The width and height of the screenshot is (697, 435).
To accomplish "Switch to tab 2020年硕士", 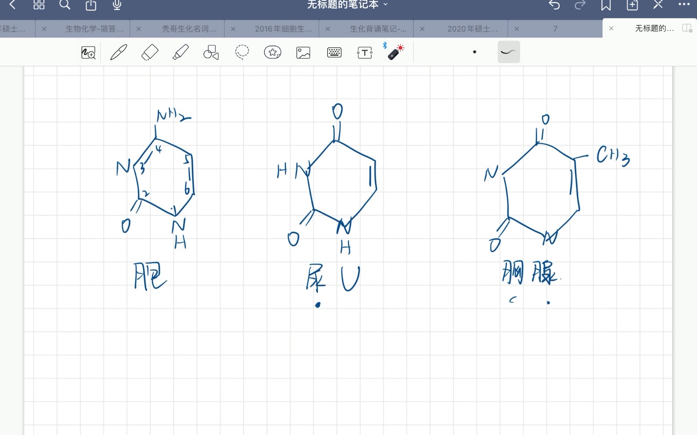I will [472, 29].
